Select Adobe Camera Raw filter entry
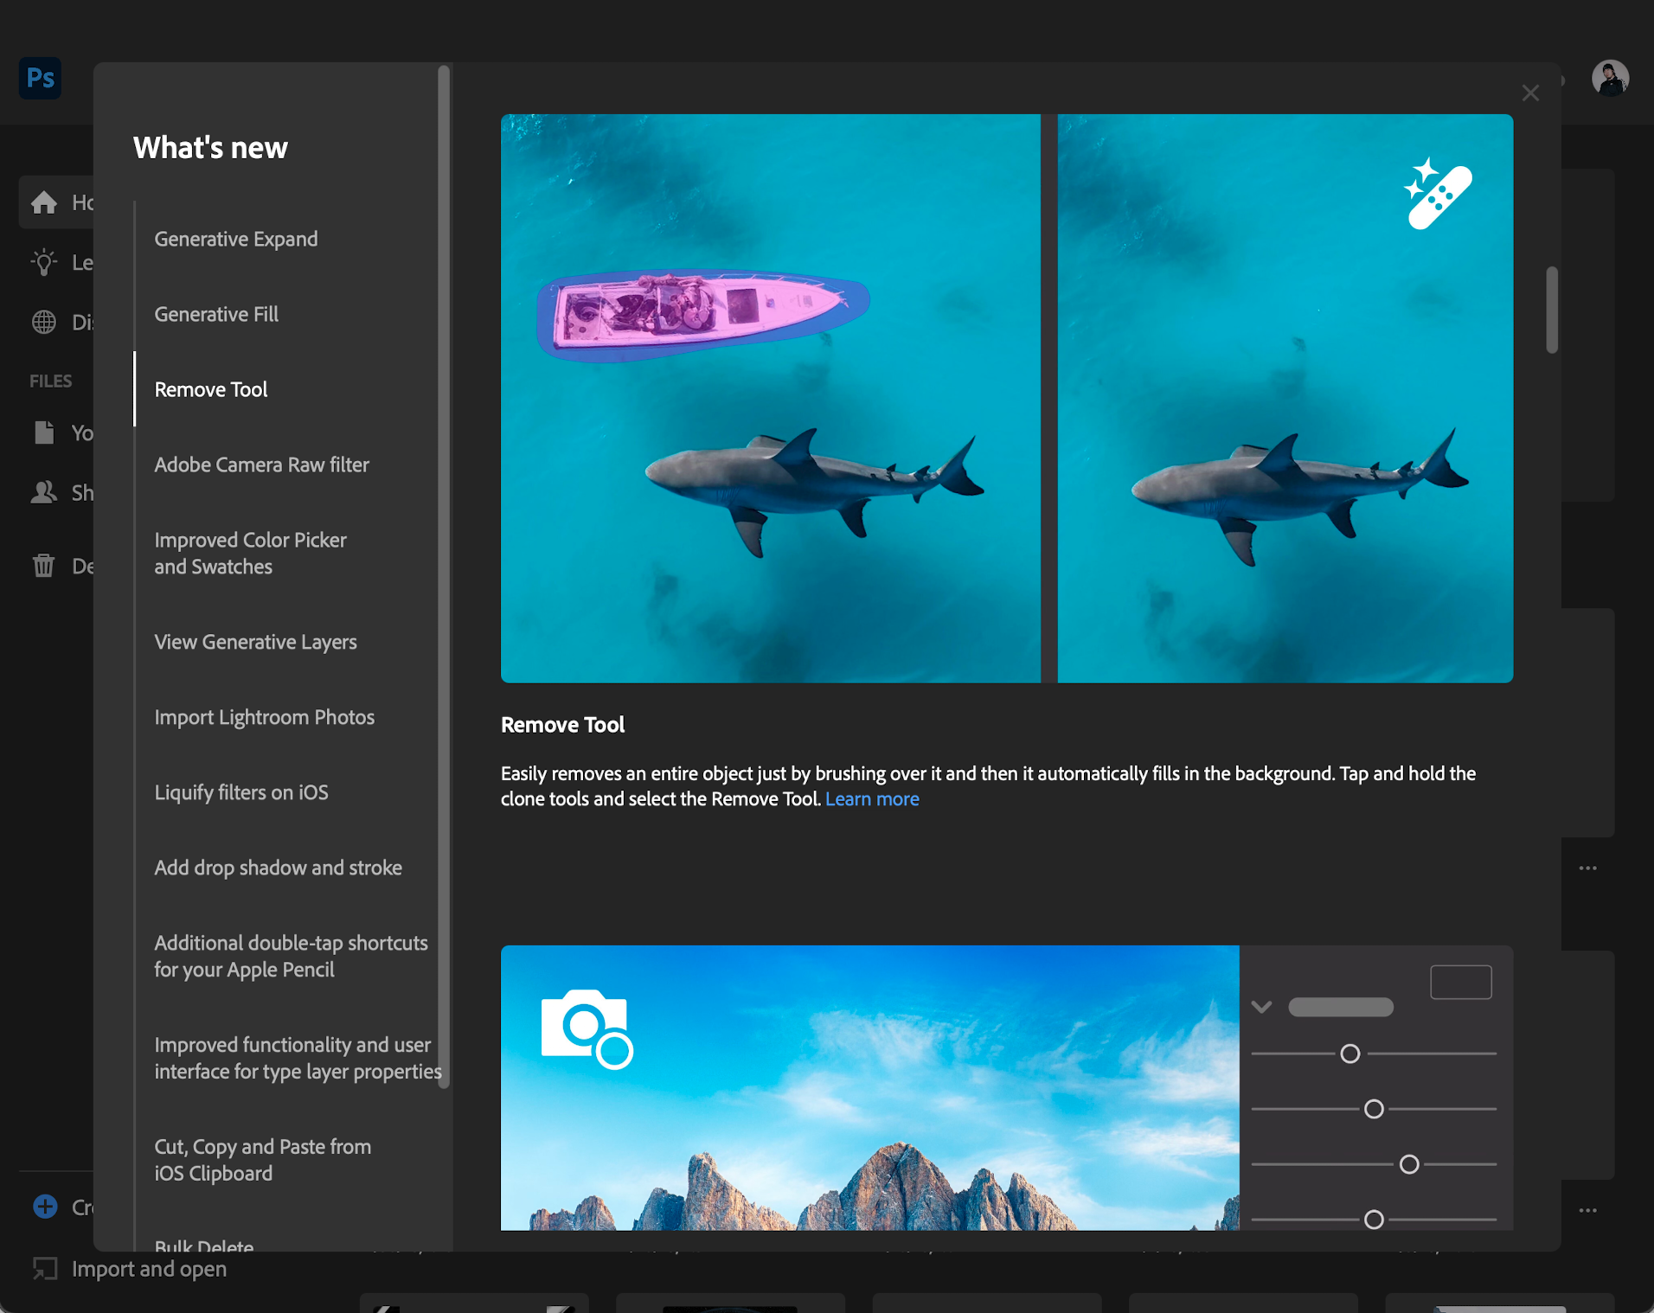This screenshot has width=1654, height=1313. [261, 464]
